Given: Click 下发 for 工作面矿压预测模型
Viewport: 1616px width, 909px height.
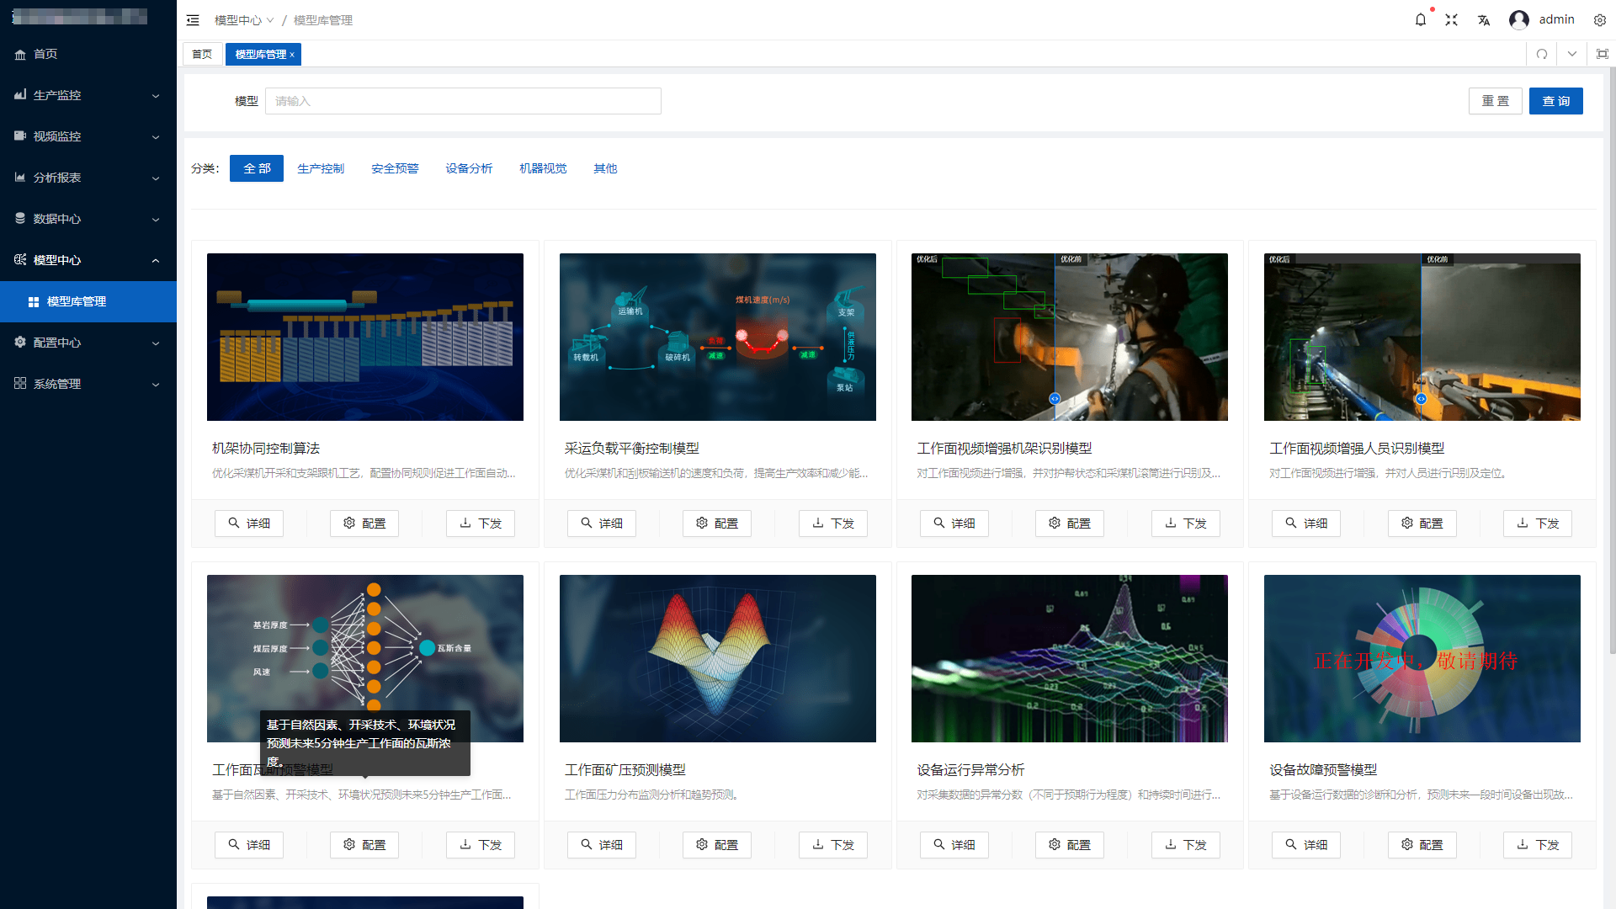Looking at the screenshot, I should pos(833,845).
